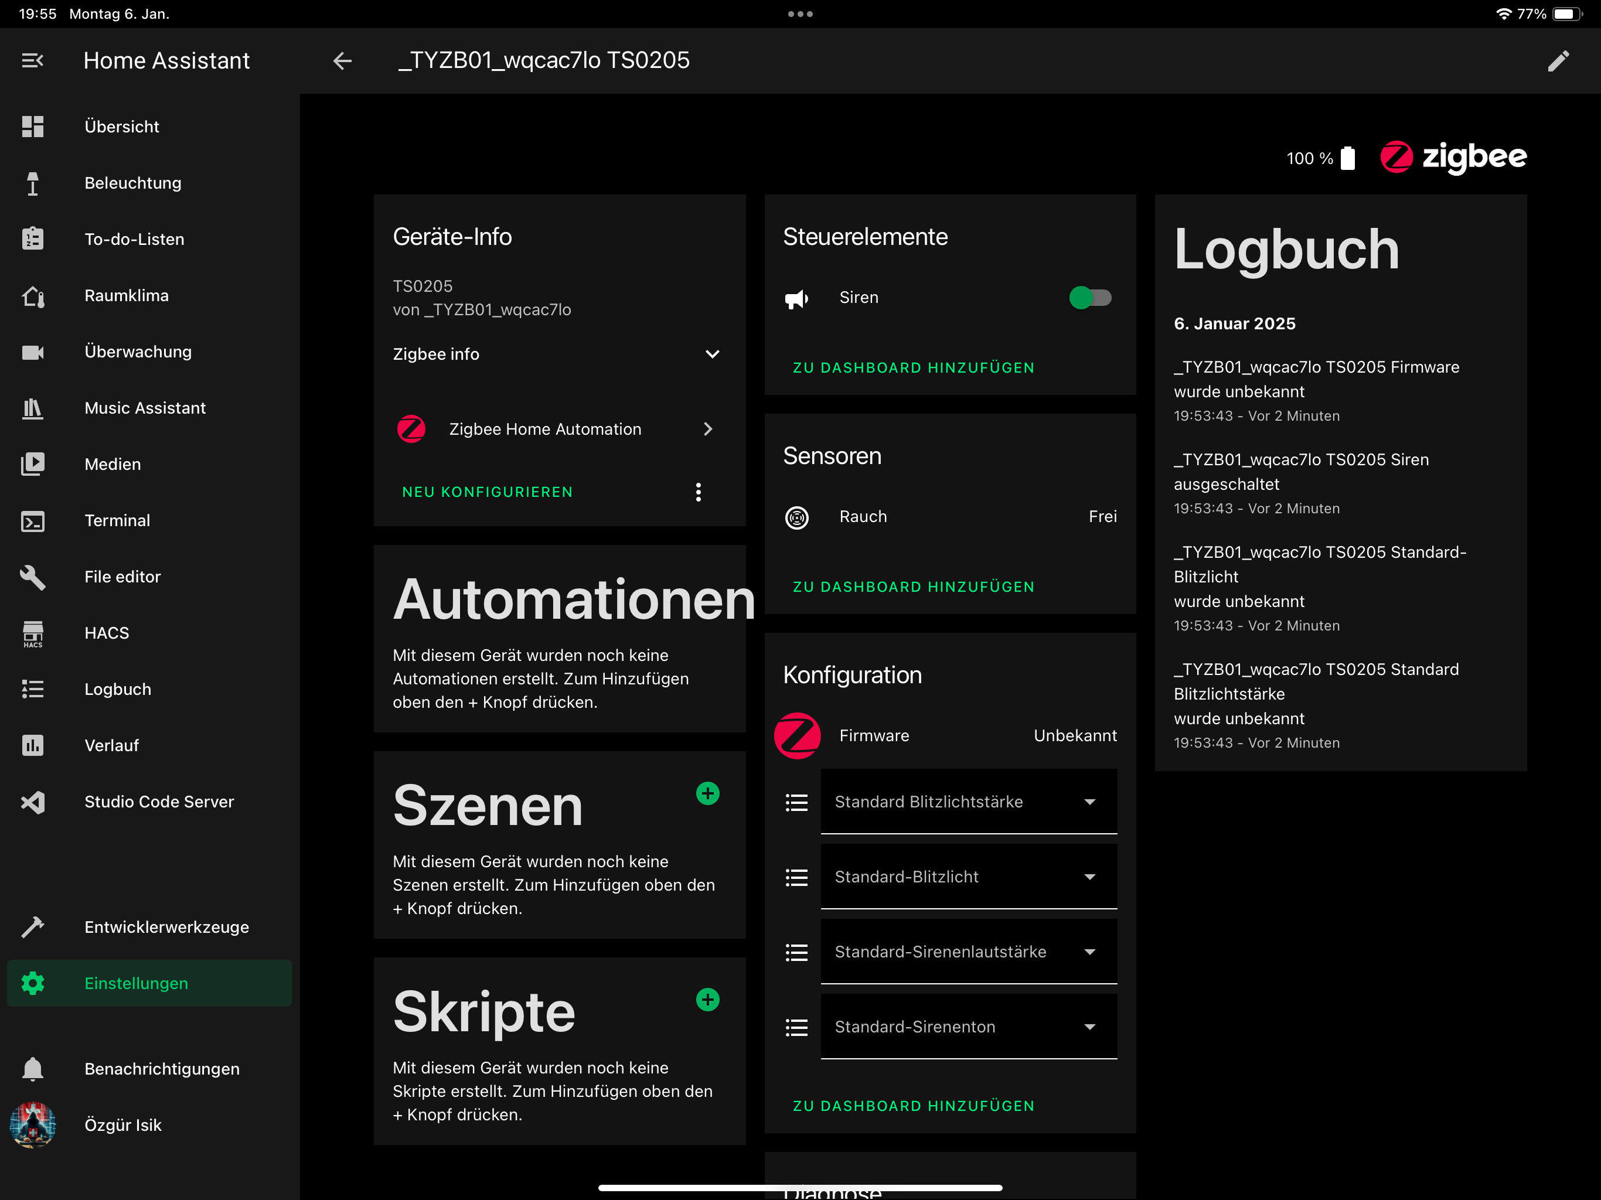This screenshot has width=1601, height=1200.
Task: Open the Standard-Sirenenton dropdown
Action: (969, 1027)
